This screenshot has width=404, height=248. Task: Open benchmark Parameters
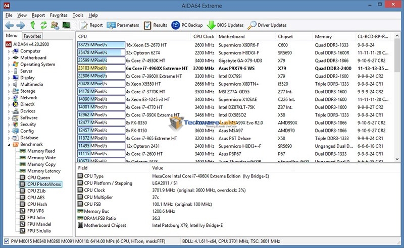point(123,25)
